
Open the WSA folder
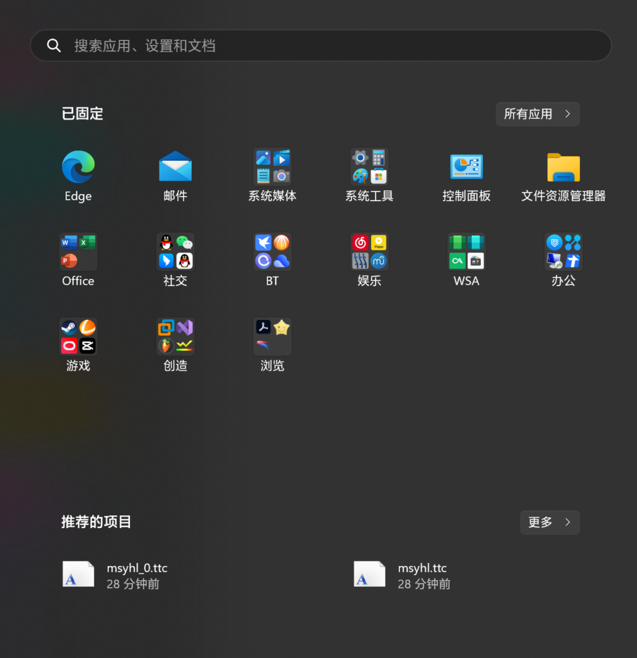pyautogui.click(x=466, y=260)
